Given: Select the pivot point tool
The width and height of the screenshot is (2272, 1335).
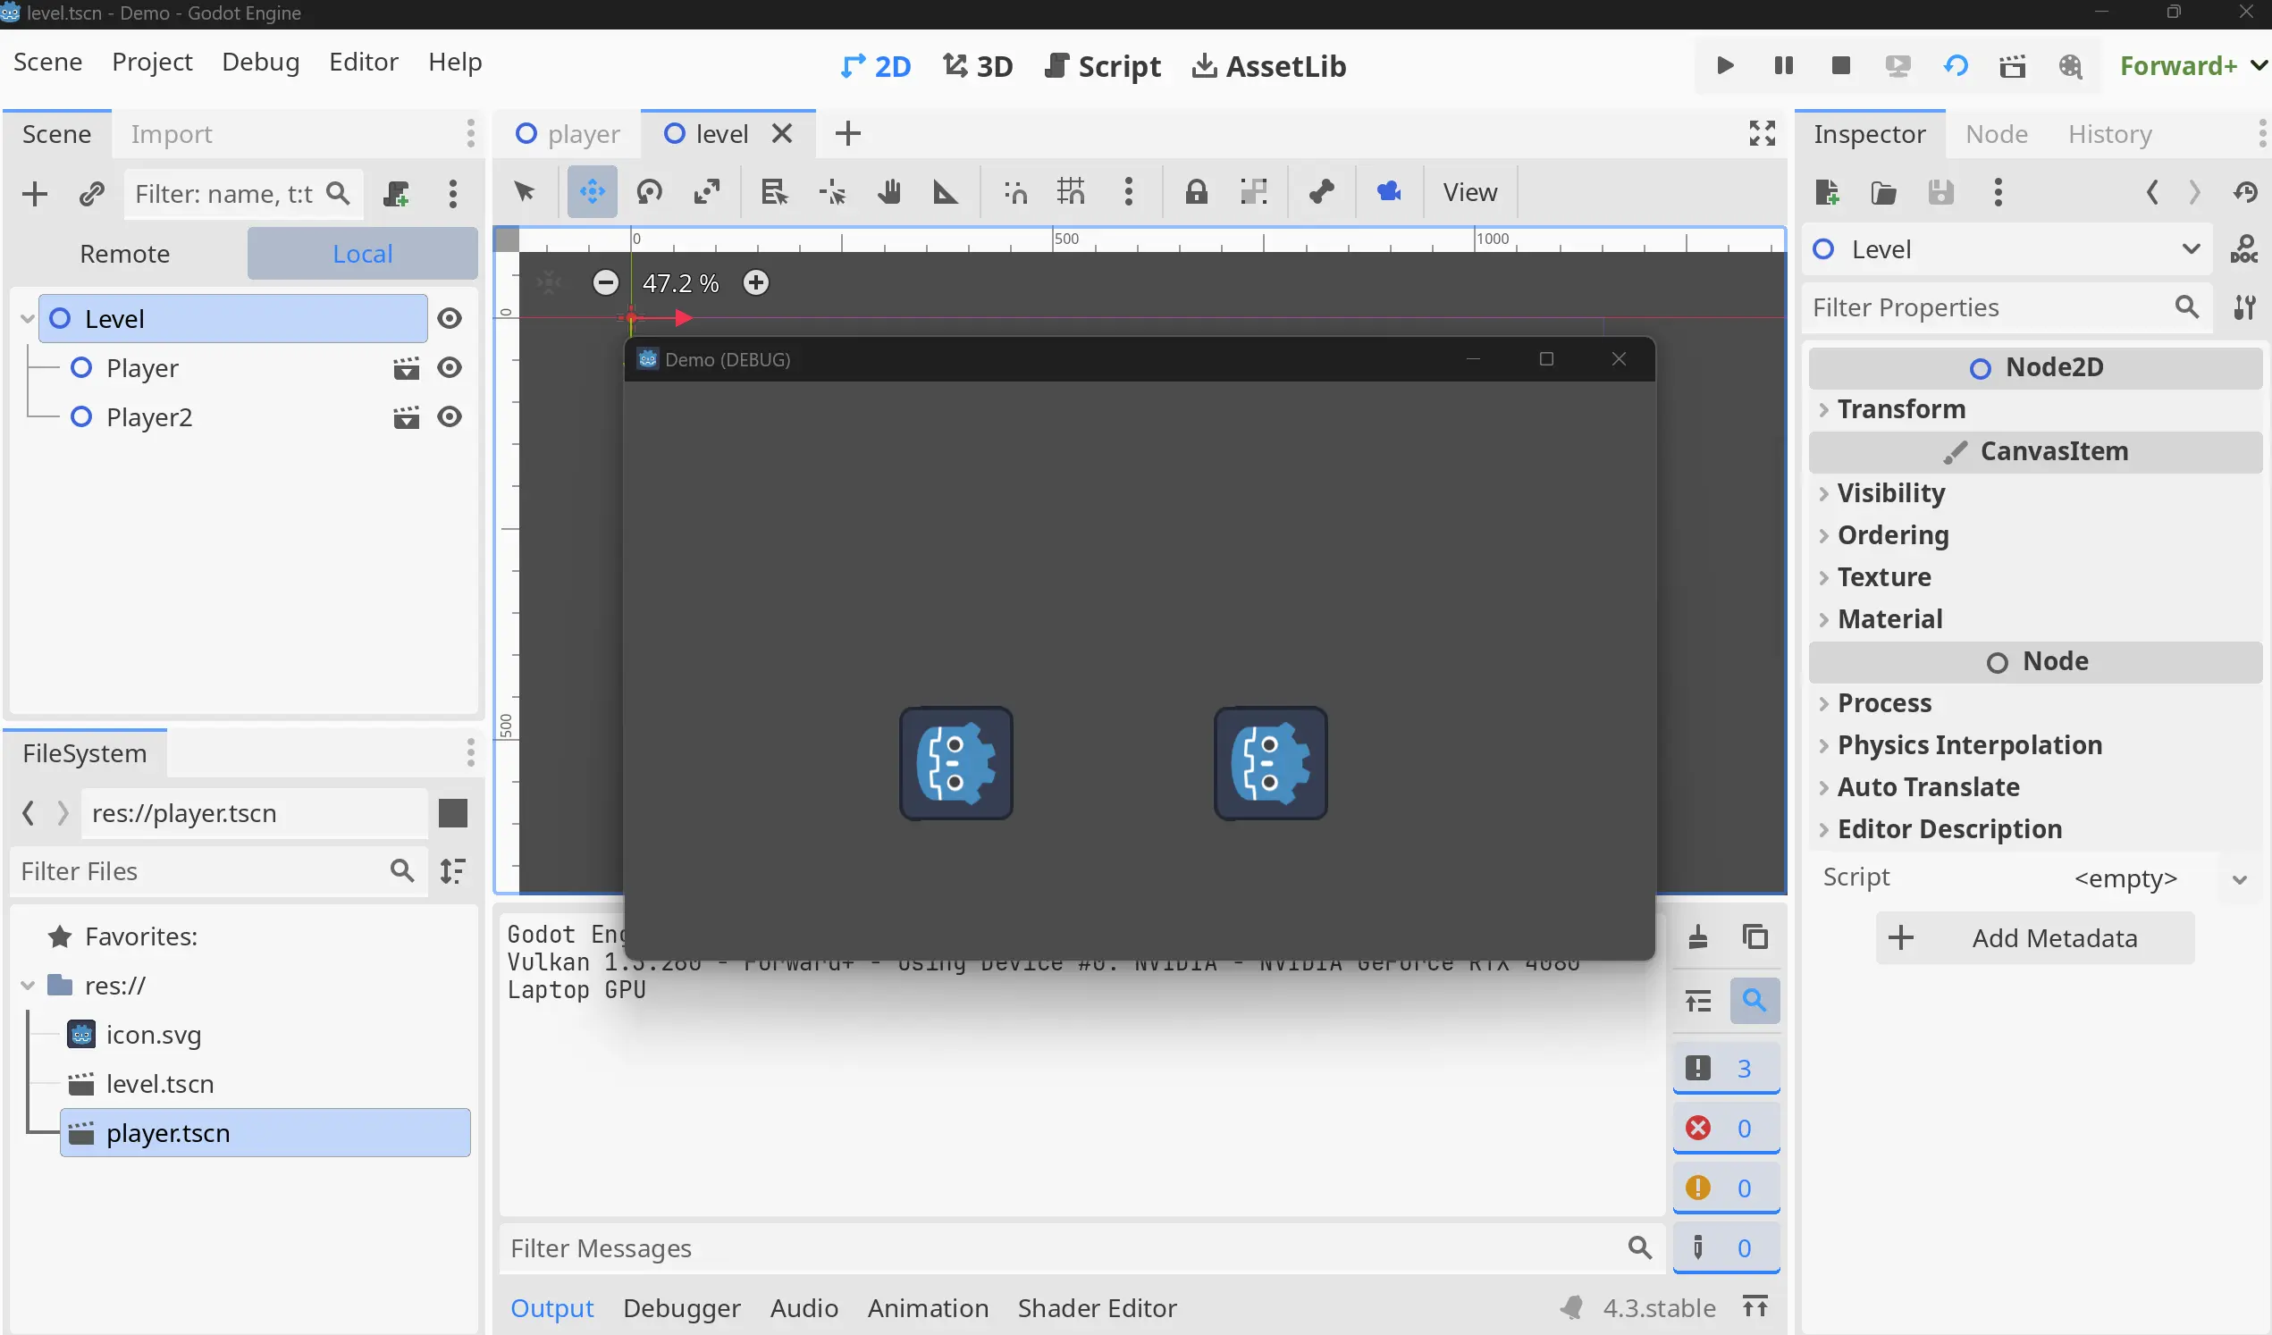Looking at the screenshot, I should coord(831,192).
